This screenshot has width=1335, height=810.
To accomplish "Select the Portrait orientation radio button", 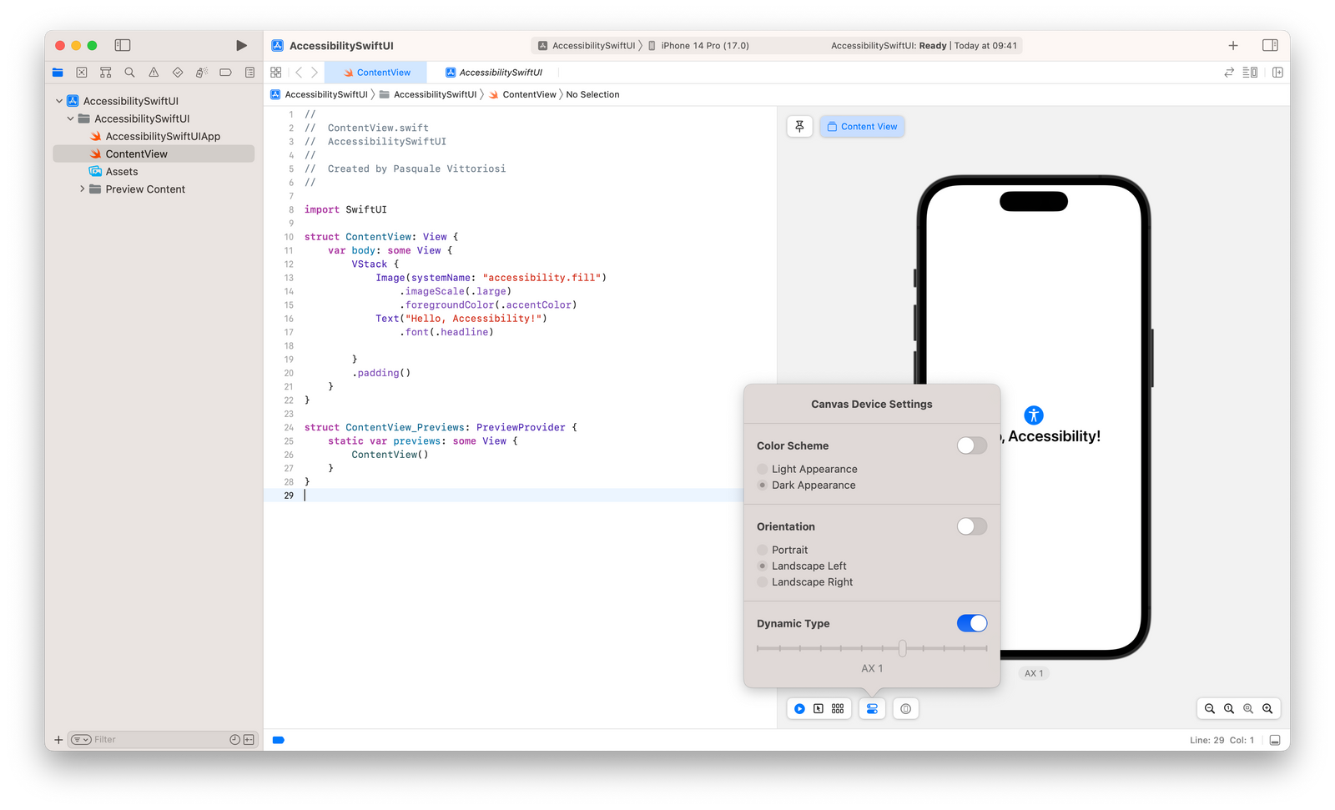I will point(762,550).
